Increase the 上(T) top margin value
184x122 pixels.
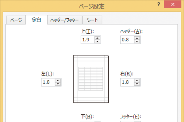click(x=97, y=38)
